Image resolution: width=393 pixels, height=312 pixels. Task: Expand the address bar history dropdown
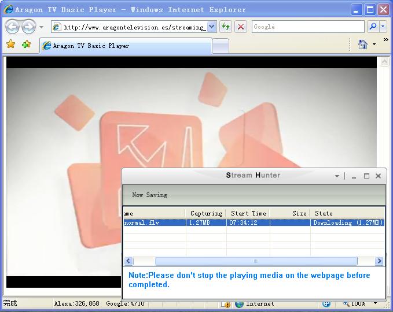click(x=212, y=27)
